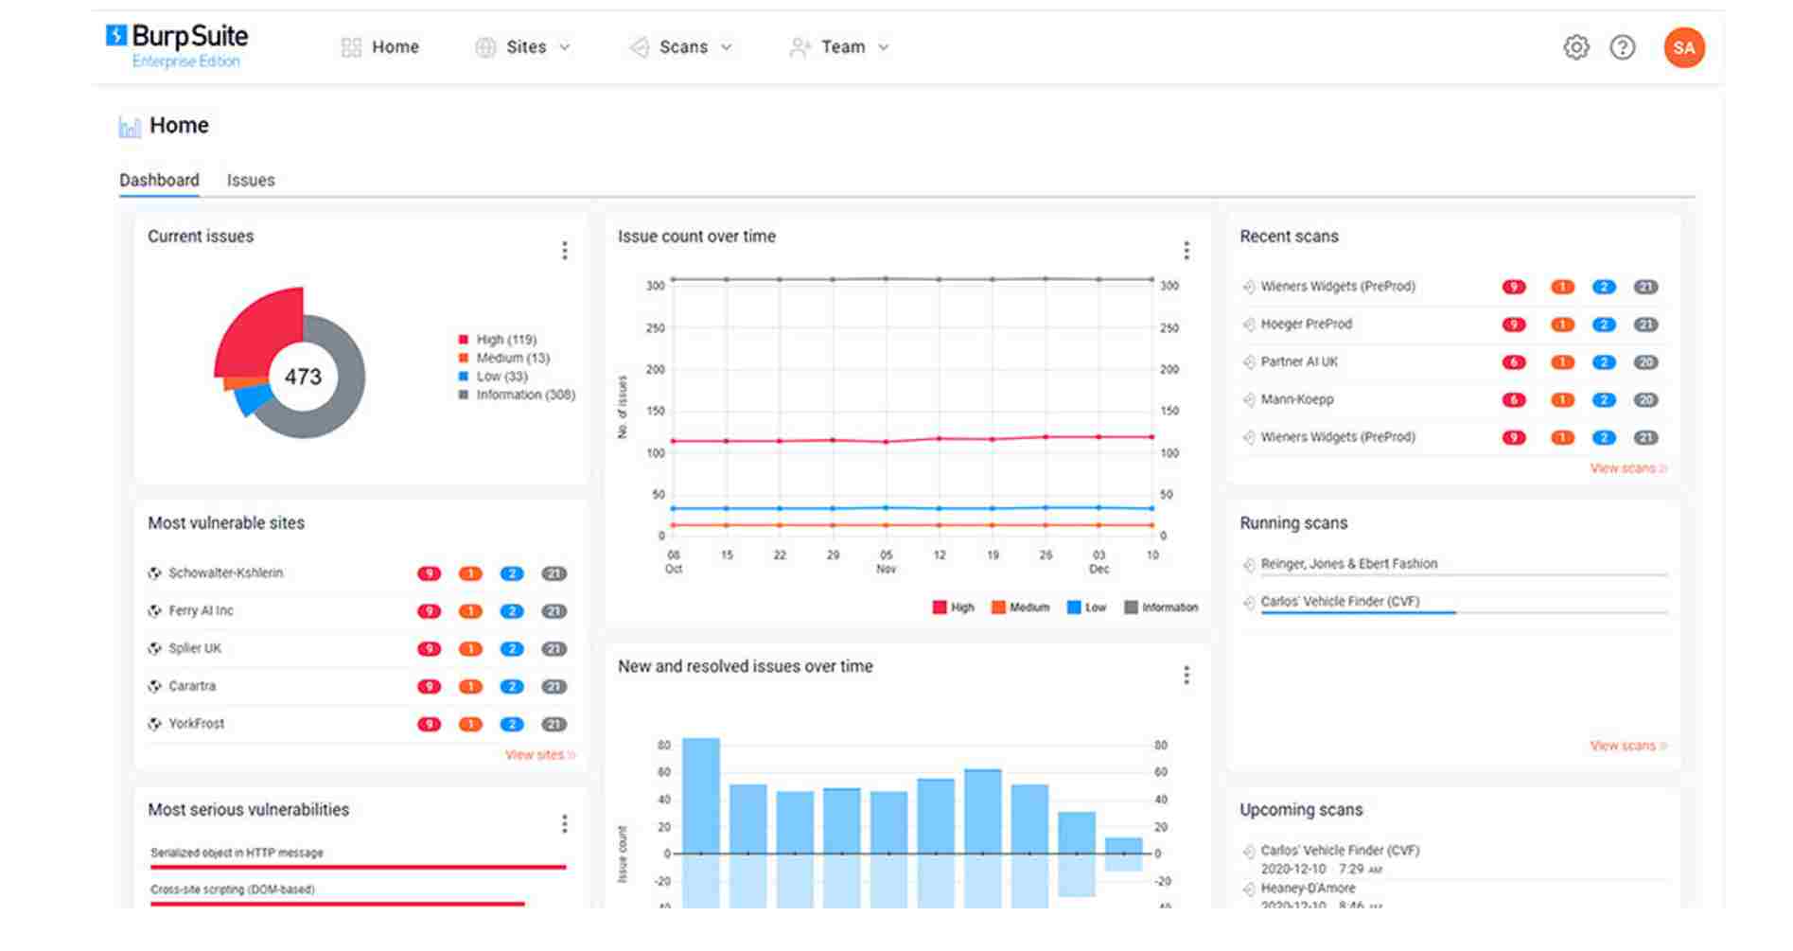Click the site icon next to Carartra
The height and width of the screenshot is (951, 1793).
click(154, 687)
